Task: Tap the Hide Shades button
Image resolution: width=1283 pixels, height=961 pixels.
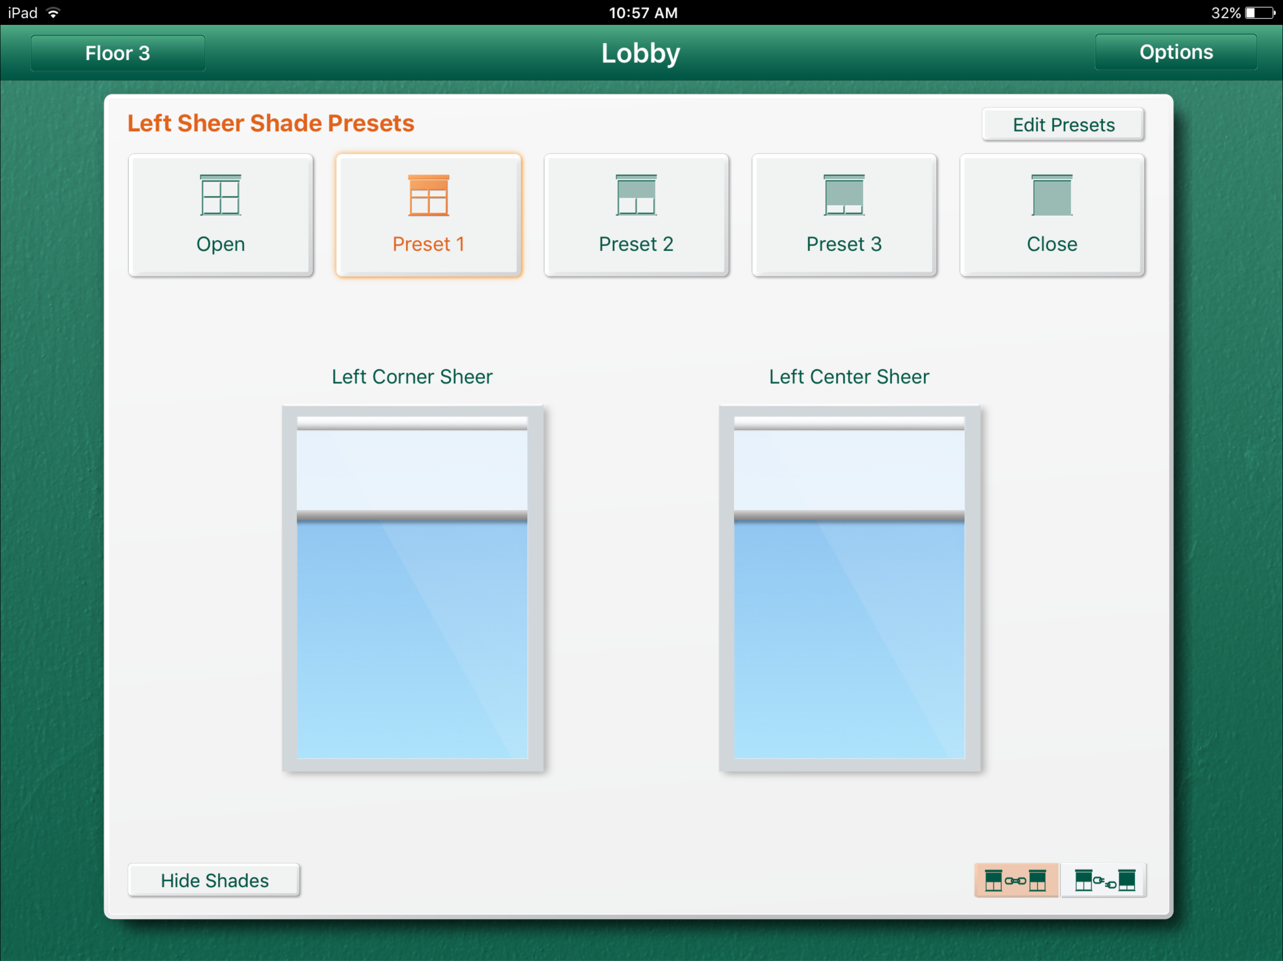Action: tap(215, 880)
